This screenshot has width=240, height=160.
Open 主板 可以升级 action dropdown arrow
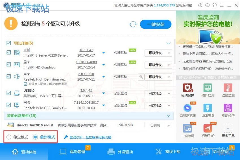point(169,53)
